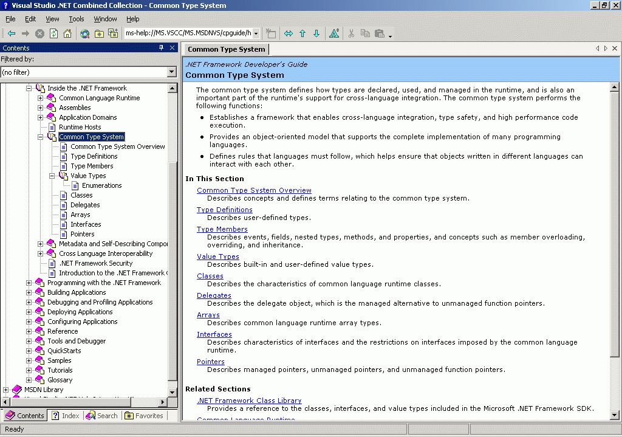622x437 pixels.
Task: Close the Common Type System document tab
Action: (x=615, y=49)
